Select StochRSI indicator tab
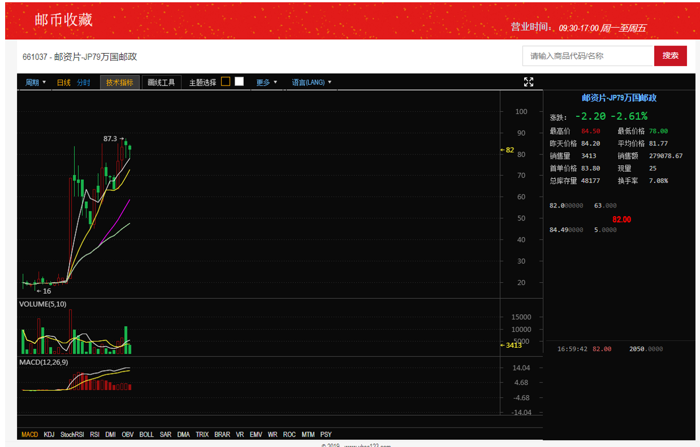Screen dimensions: 700x447 (73, 434)
